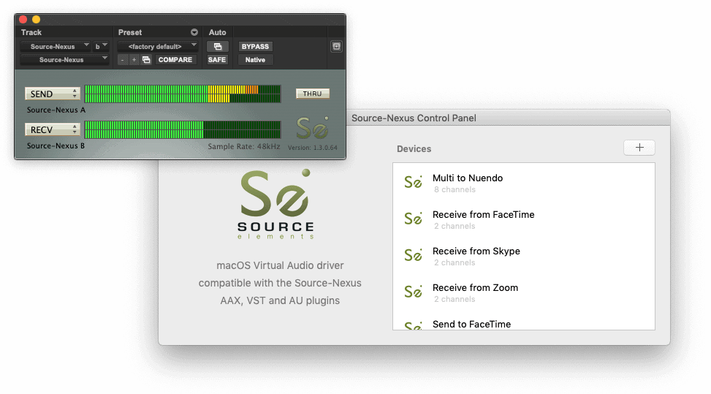Screen dimensions: 711x394
Task: Select next preset with plus button
Action: click(134, 60)
